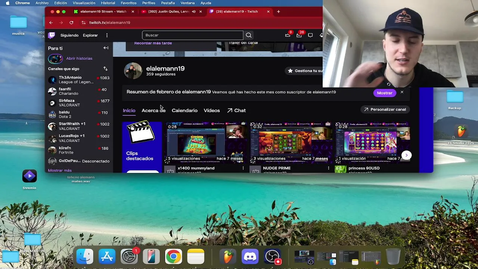Open OBS Studio in the Dock
Image resolution: width=478 pixels, height=269 pixels.
(272, 257)
